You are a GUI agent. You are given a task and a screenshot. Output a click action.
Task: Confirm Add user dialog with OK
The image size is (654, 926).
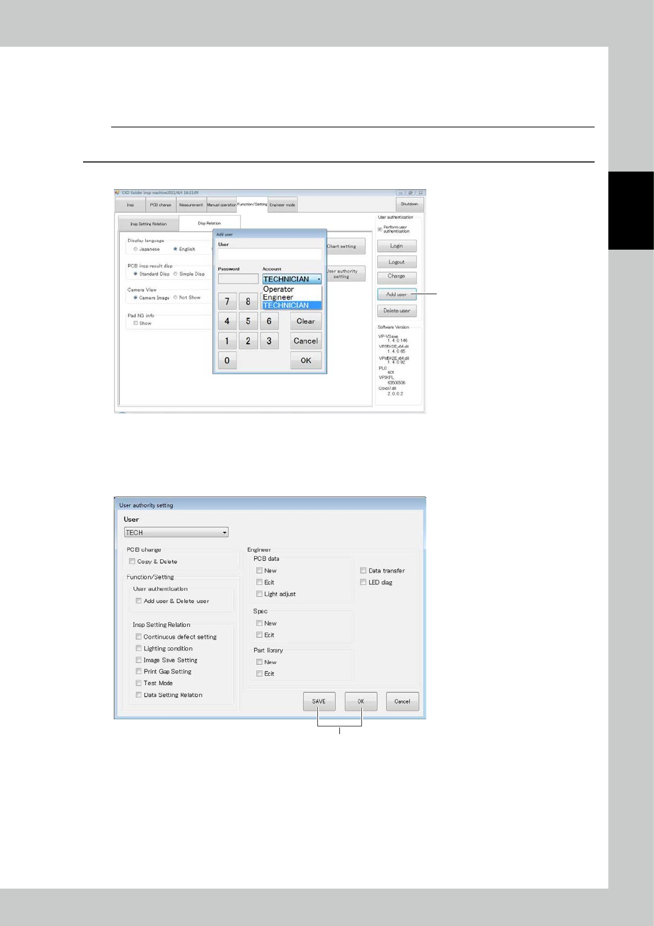point(306,361)
